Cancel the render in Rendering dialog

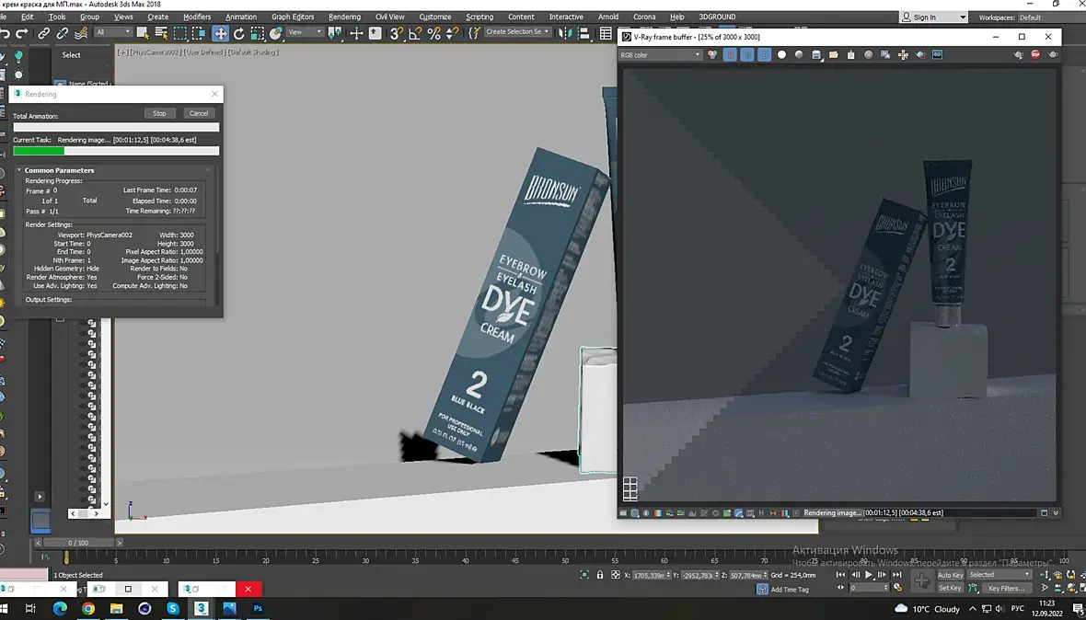199,113
